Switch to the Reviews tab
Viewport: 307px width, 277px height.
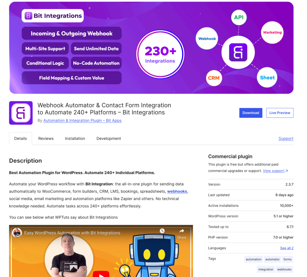click(46, 138)
